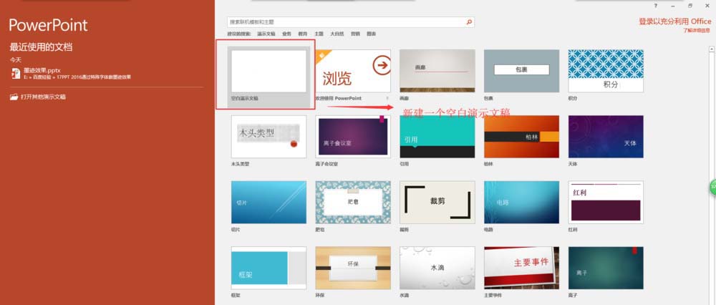This screenshot has height=305, width=716.
Task: Open the 欢迎使用 PowerPoint tour template
Action: click(353, 71)
